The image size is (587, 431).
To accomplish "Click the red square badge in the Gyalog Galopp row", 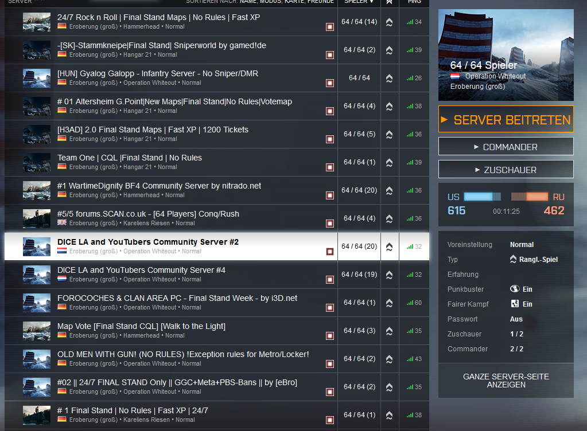I will [330, 83].
